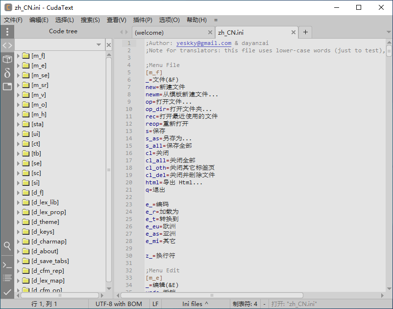Viewport: 393px width, 309px height.
Task: Open the sidebar three-dots menu
Action: point(7,31)
